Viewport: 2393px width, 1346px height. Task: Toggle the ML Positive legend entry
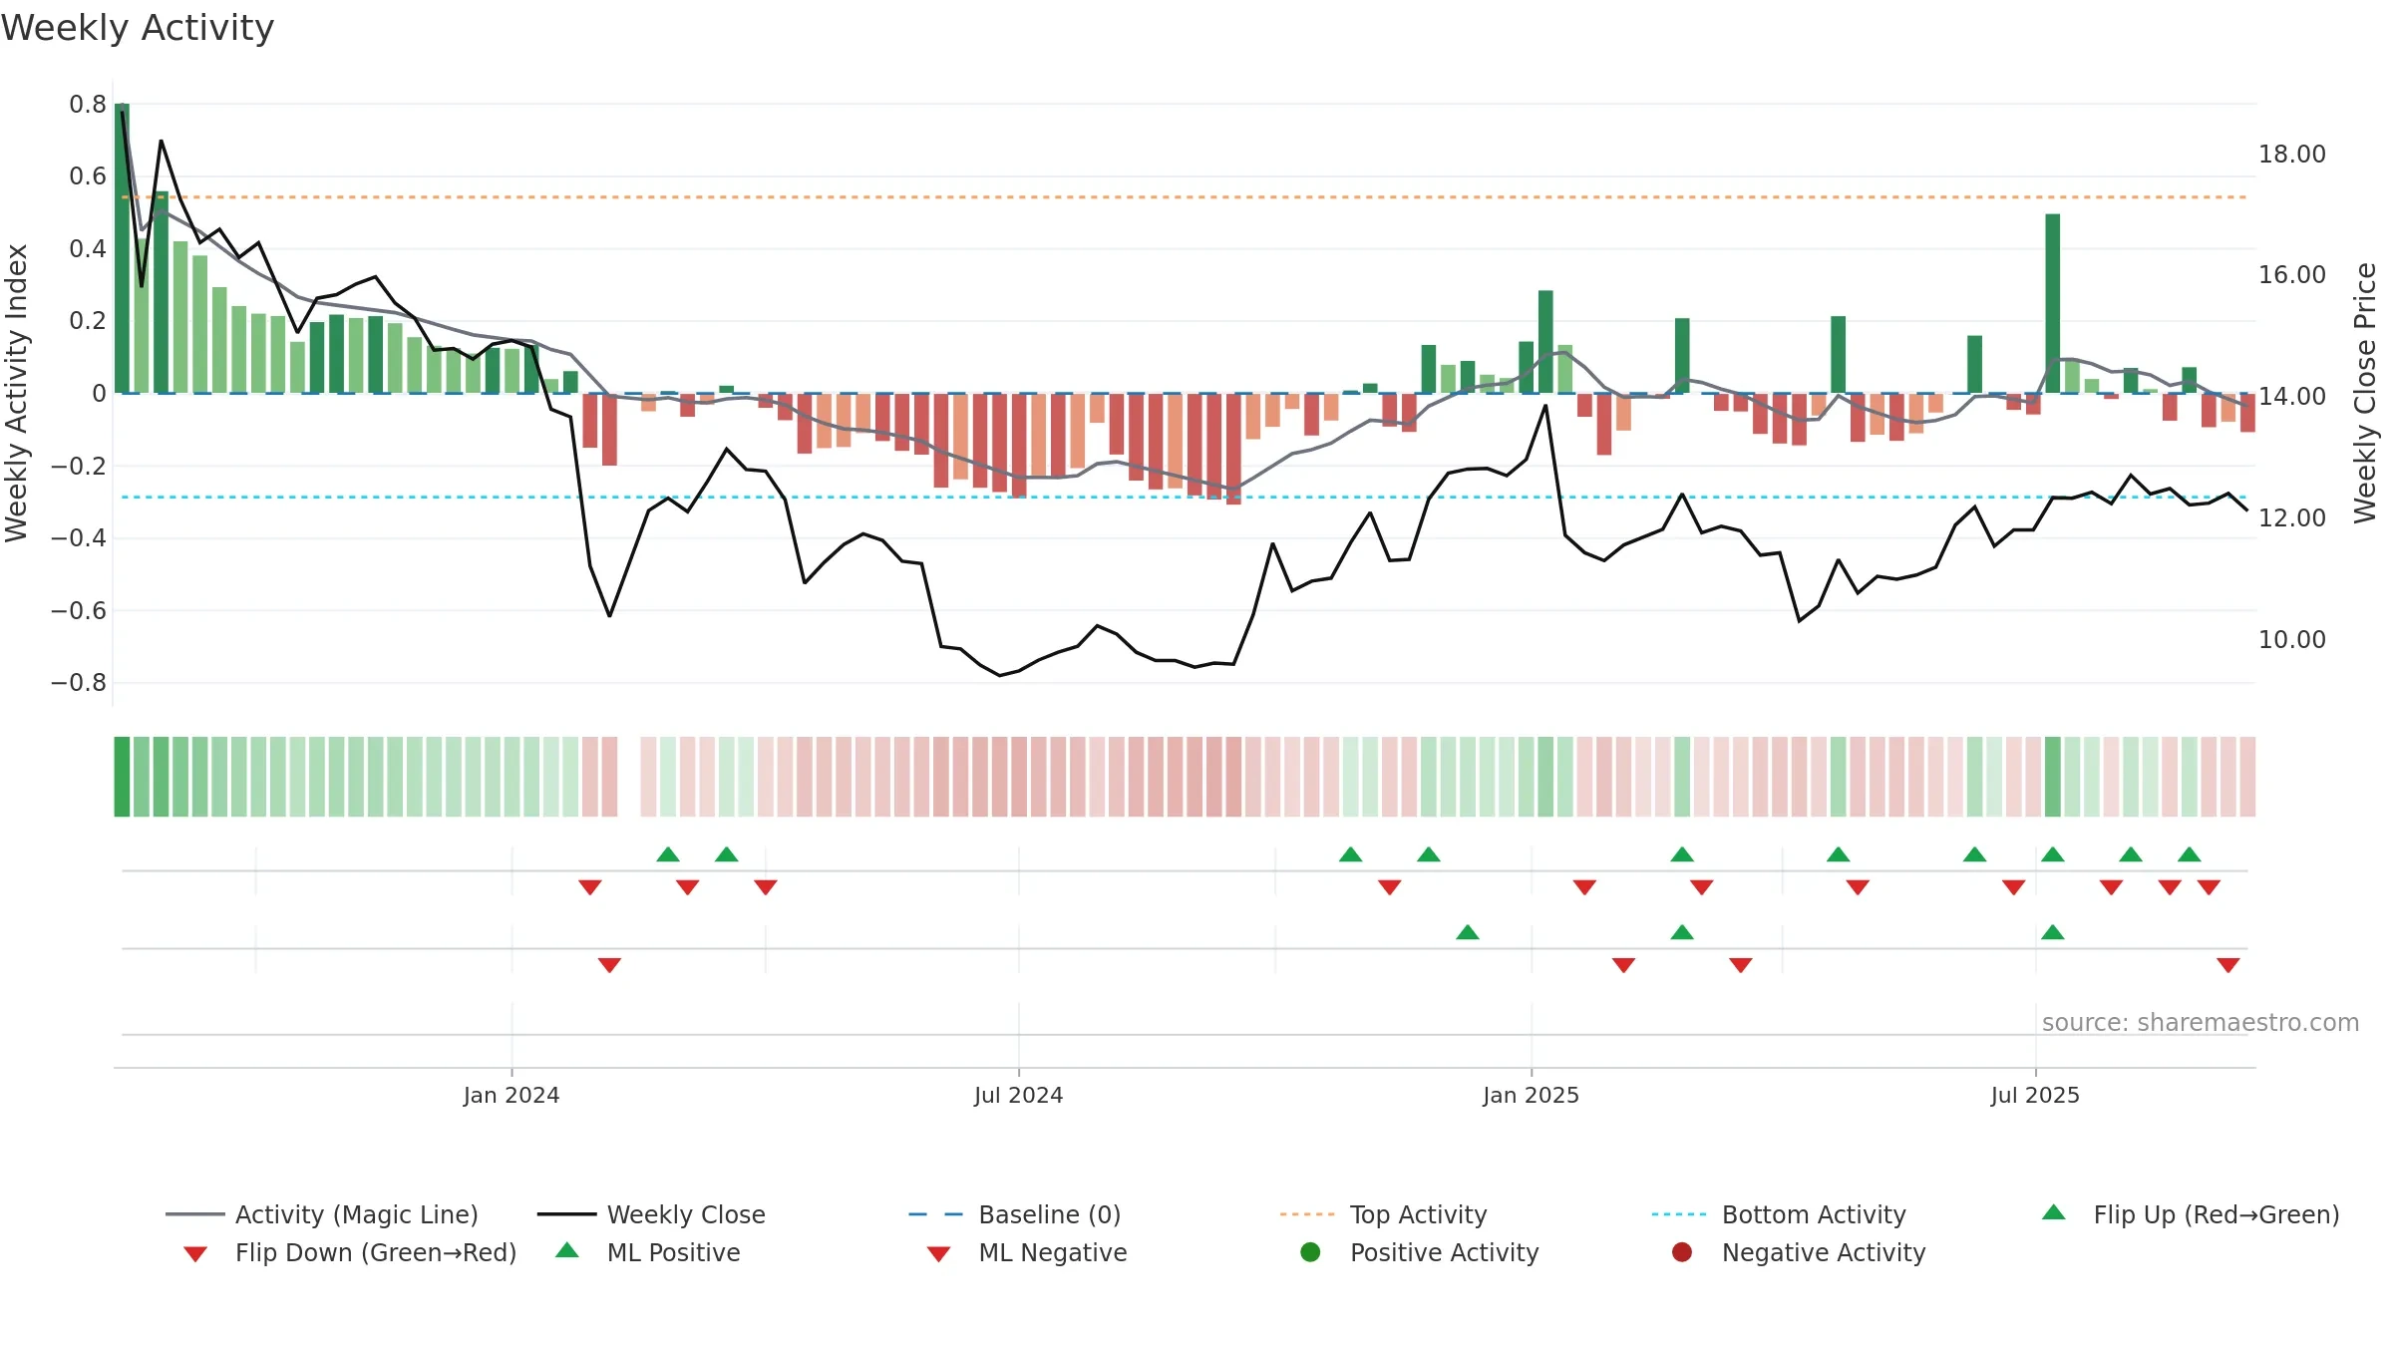[x=648, y=1252]
